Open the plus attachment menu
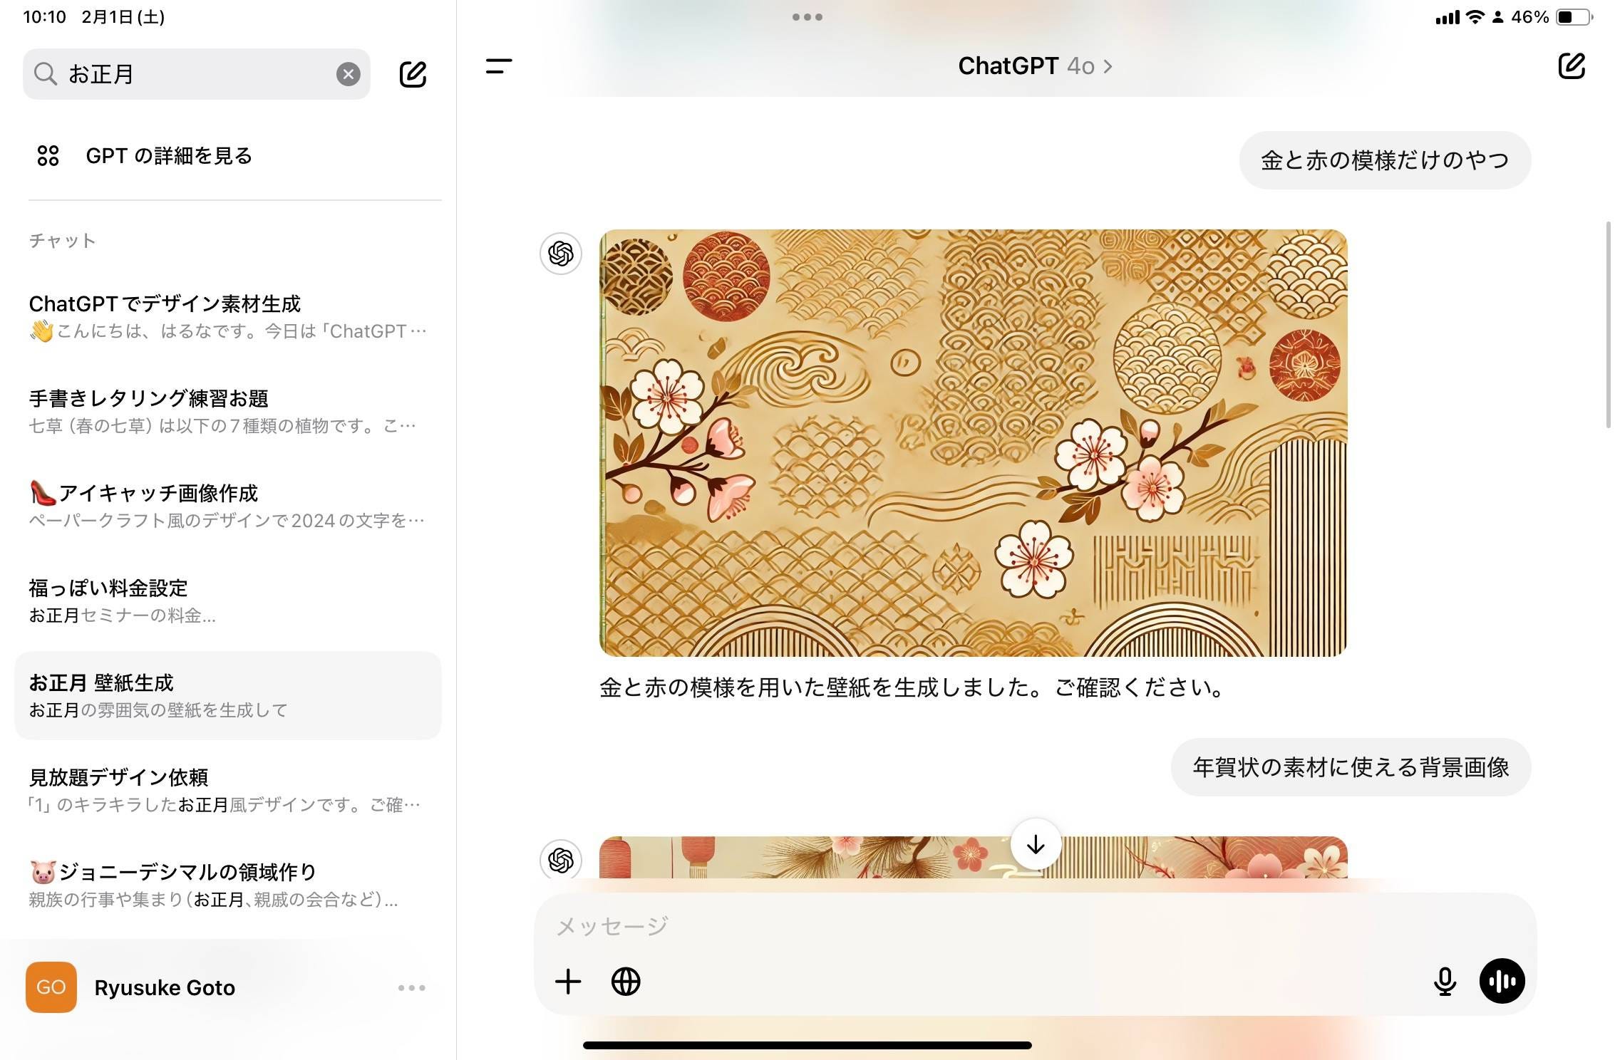 (568, 982)
